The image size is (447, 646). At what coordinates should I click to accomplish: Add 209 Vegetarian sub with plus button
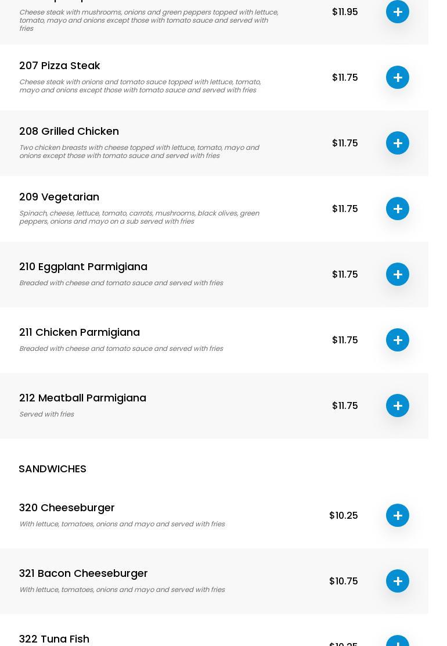coord(398,209)
